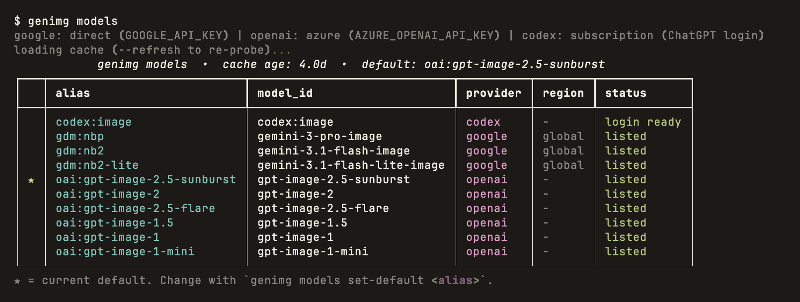Select the gdm:nb2 alias cell
The height and width of the screenshot is (302, 800).
[x=80, y=151]
